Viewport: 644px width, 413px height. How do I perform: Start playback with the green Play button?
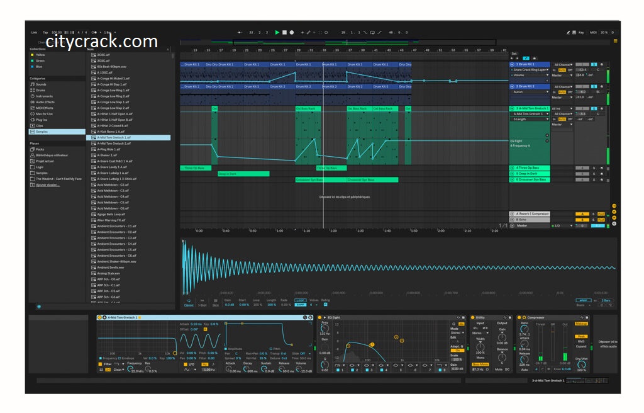pos(277,32)
